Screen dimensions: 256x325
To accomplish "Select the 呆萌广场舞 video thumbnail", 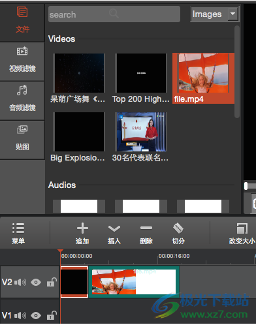I will [80, 73].
